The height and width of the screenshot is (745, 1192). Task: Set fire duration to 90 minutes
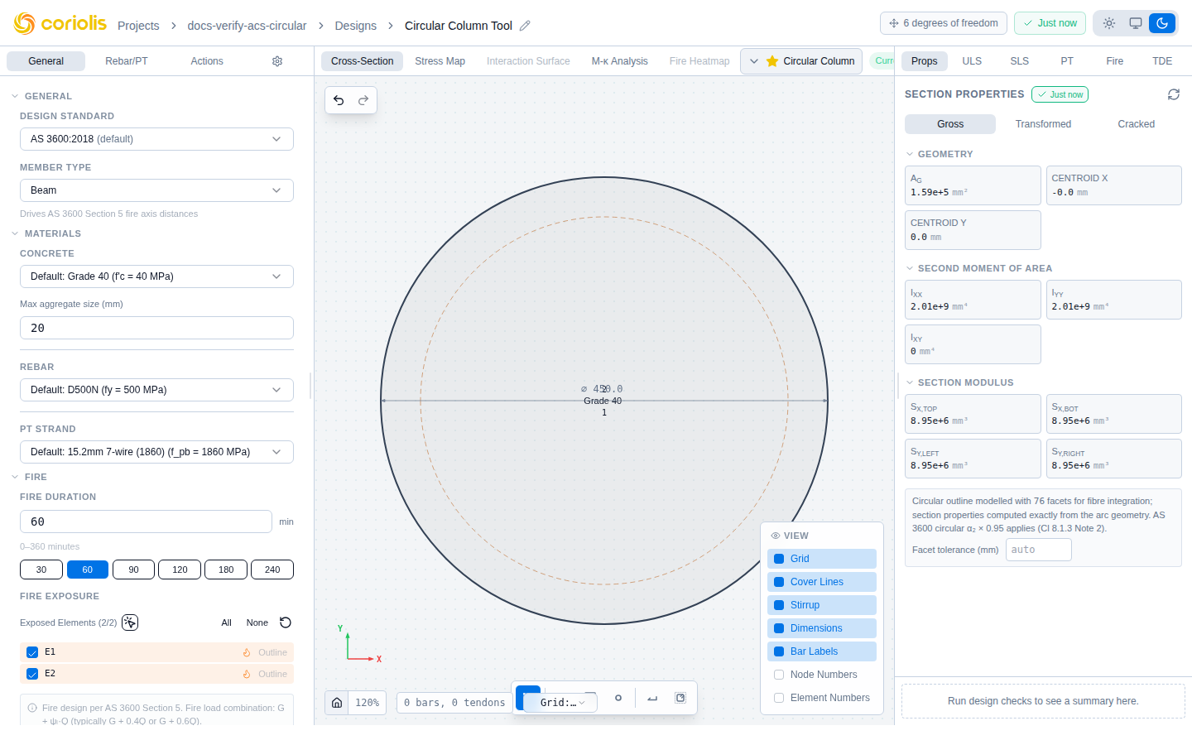point(133,570)
